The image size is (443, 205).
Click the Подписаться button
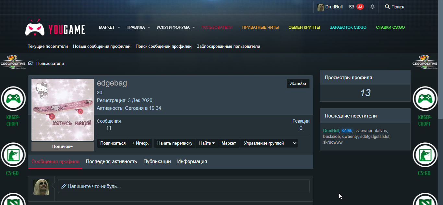[x=113, y=143]
